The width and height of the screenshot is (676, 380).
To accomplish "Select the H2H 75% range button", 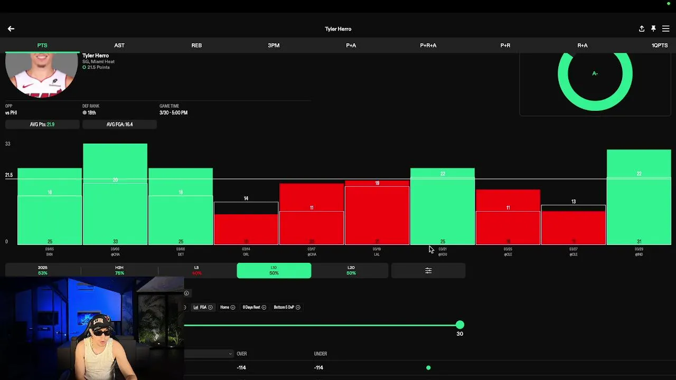I will tap(119, 271).
